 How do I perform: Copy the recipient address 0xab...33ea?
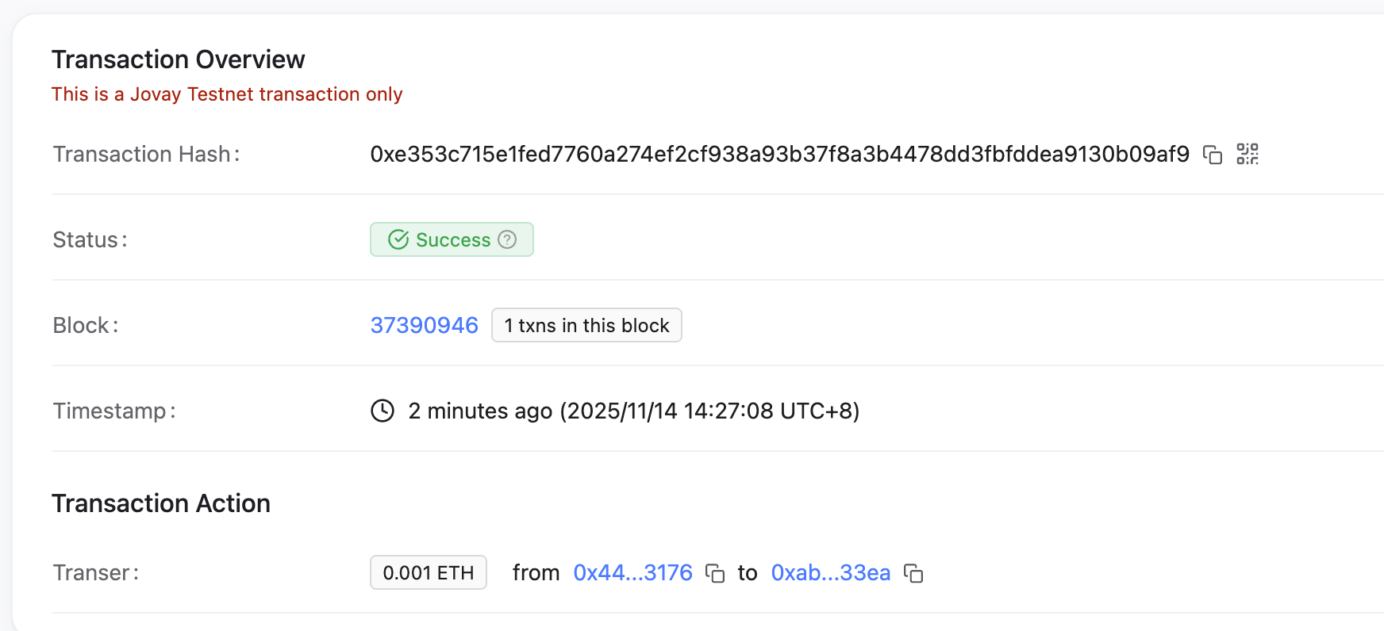[x=913, y=573]
